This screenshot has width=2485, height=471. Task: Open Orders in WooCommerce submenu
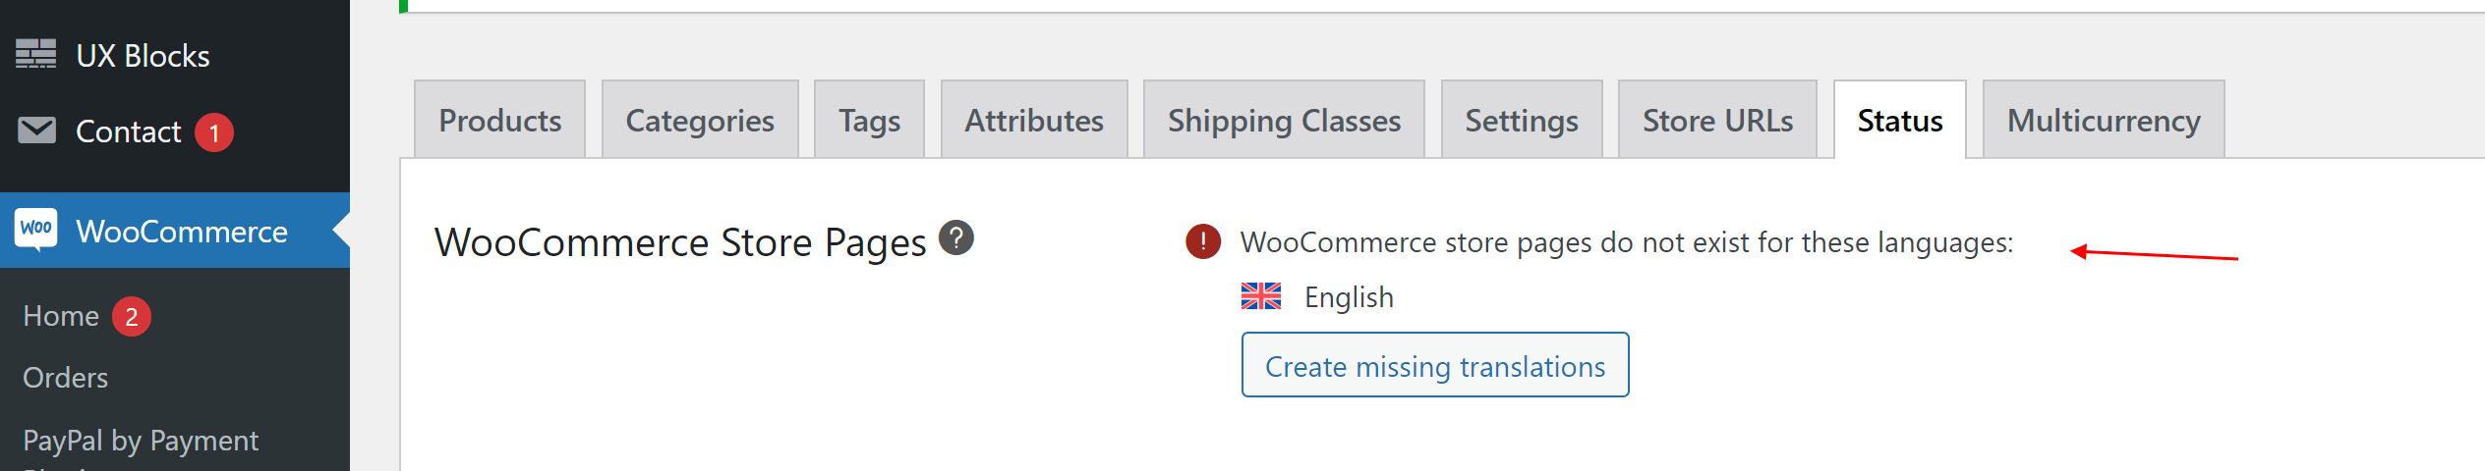66,378
